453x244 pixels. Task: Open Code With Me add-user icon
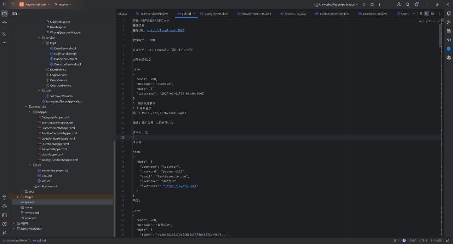[399, 5]
